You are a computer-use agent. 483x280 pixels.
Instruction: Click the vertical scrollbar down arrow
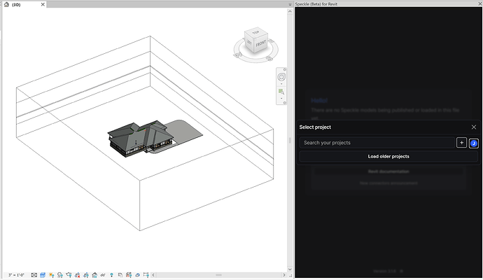[290, 269]
